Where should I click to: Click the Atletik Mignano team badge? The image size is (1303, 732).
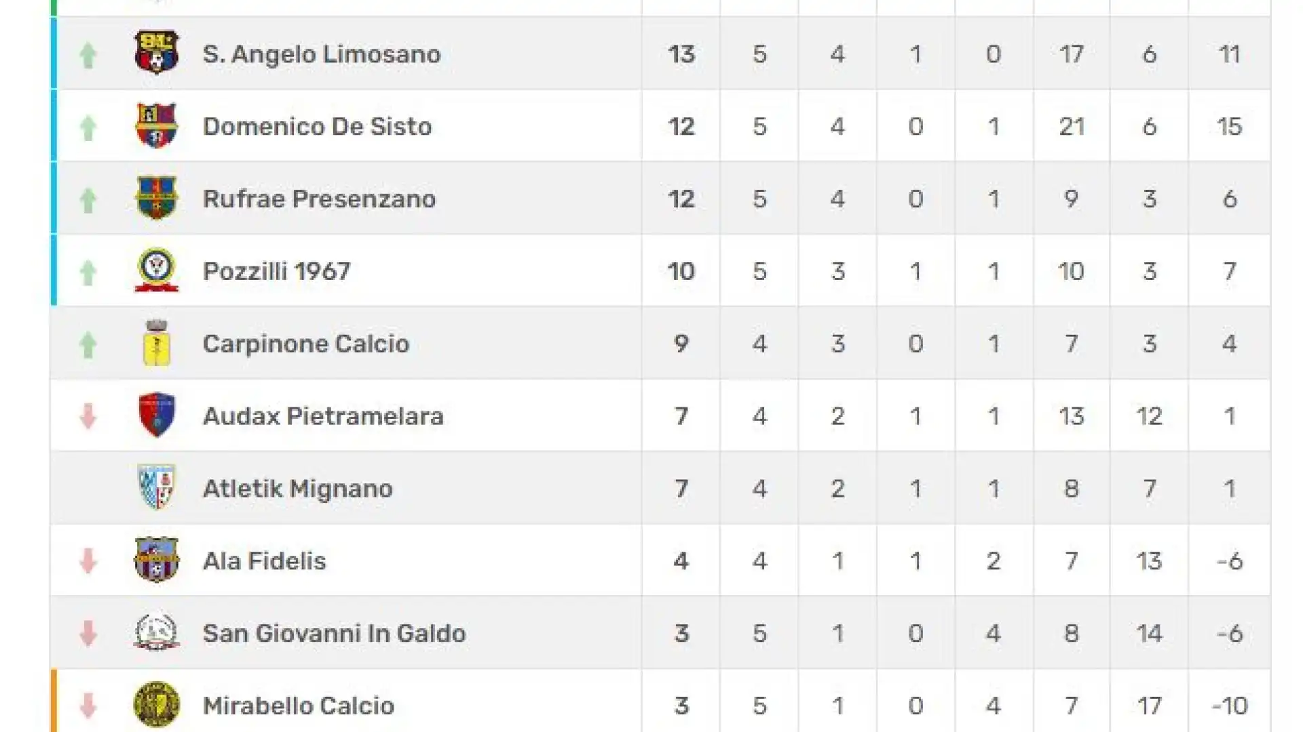157,487
